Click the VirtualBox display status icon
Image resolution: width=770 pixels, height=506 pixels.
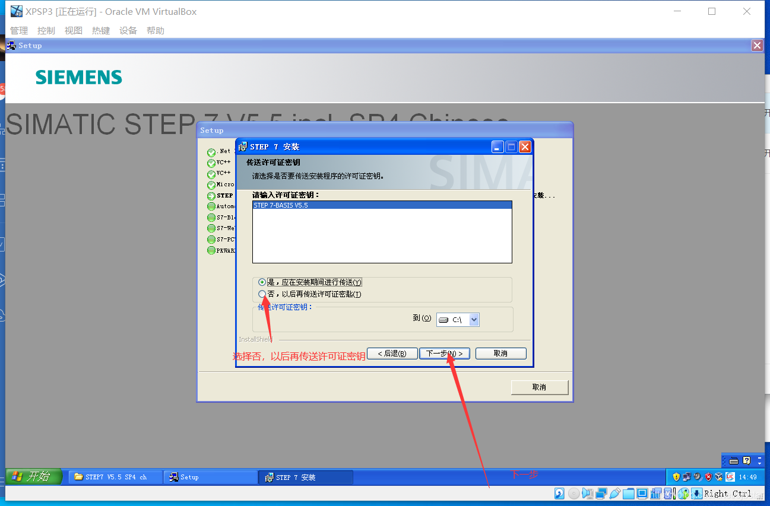(x=642, y=494)
